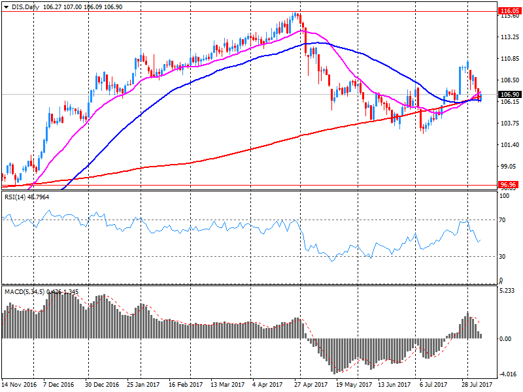The height and width of the screenshot is (392, 523).
Task: Click the black 106.90 current price label
Action: click(510, 95)
